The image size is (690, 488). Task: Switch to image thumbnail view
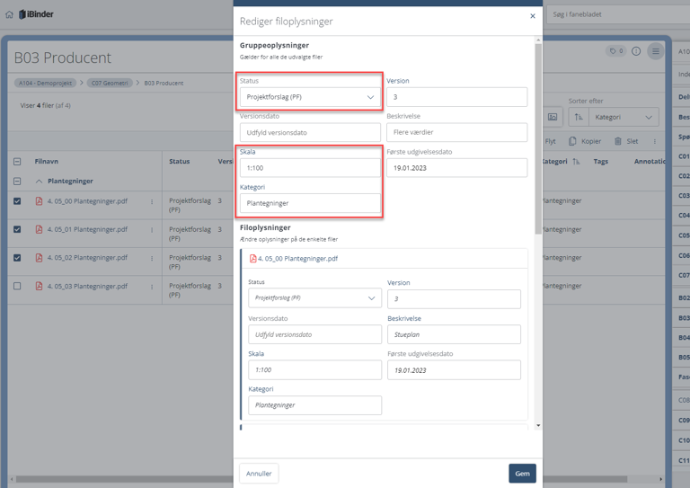tap(553, 117)
